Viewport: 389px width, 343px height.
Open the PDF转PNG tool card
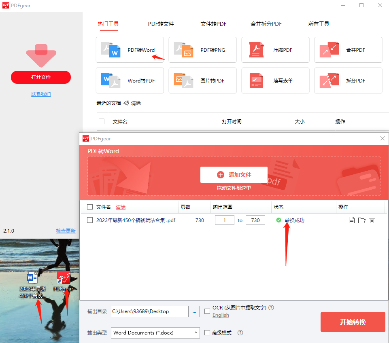pos(202,50)
